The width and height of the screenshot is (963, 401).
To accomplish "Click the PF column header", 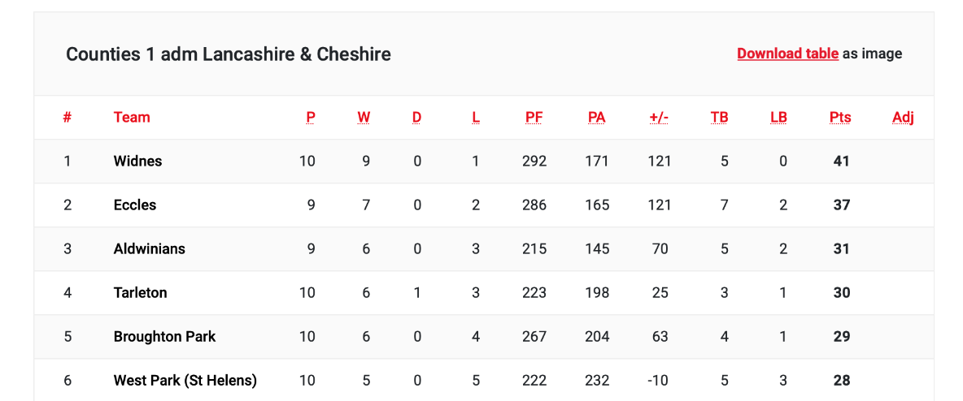I will (x=534, y=117).
